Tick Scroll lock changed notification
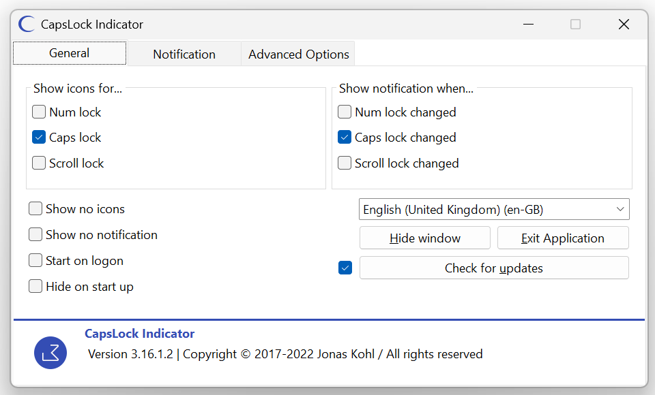Image resolution: width=655 pixels, height=395 pixels. pyautogui.click(x=345, y=163)
